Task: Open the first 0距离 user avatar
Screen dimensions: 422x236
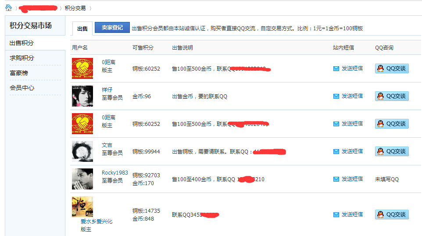Action: pos(82,68)
